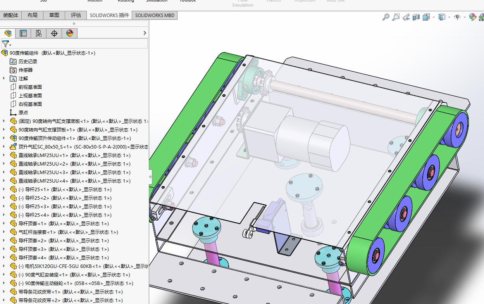This screenshot has height=304, width=484.
Task: Click the 原点 origin icon
Action: point(13,113)
